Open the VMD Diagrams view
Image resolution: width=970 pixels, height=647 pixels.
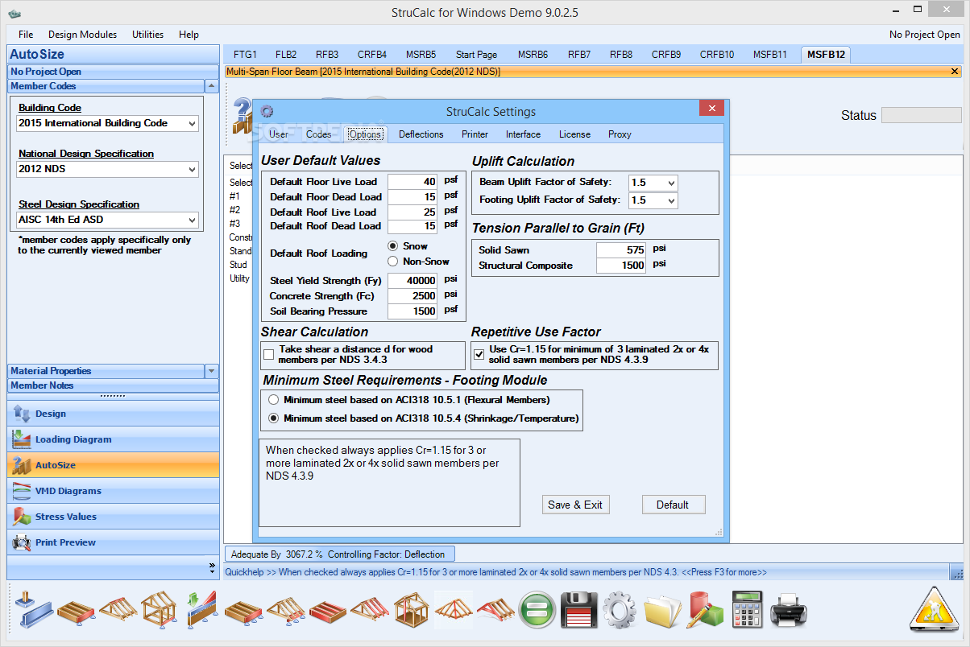pyautogui.click(x=113, y=491)
